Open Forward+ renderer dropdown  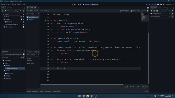coord(170,4)
